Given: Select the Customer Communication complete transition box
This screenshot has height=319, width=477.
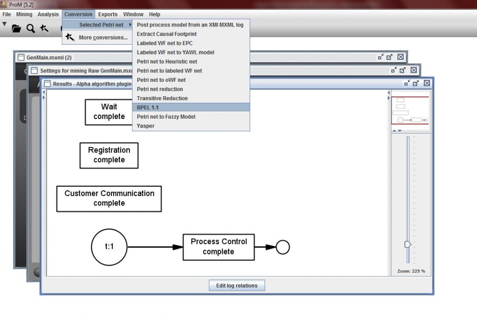Looking at the screenshot, I should (109, 199).
